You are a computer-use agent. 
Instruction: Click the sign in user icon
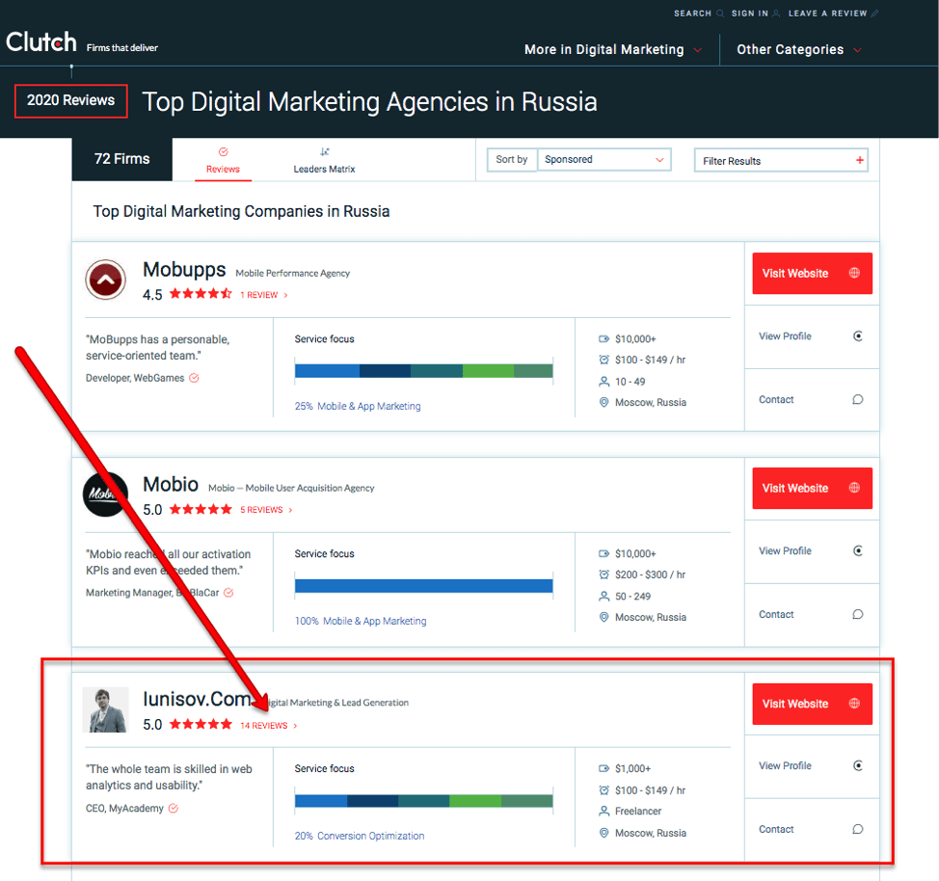776,13
